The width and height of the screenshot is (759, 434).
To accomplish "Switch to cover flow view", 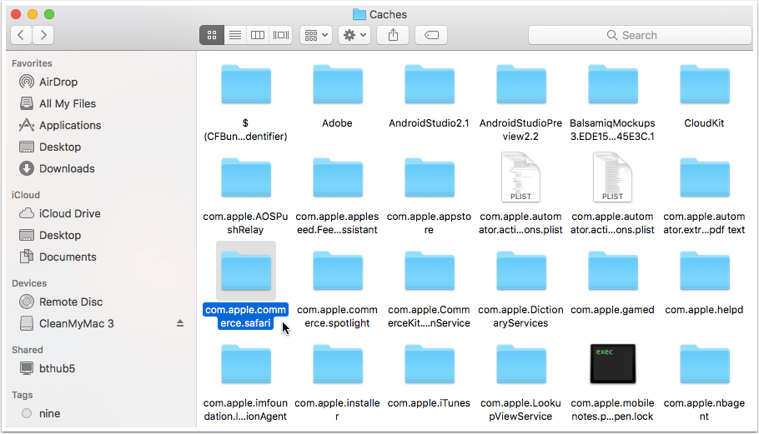I will pyautogui.click(x=281, y=35).
